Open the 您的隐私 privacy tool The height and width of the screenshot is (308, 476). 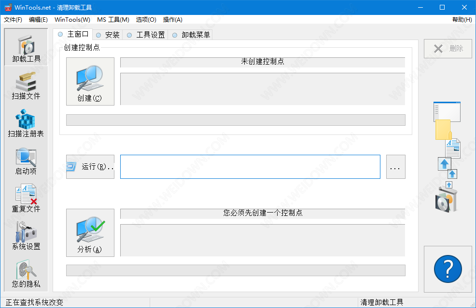click(x=26, y=274)
